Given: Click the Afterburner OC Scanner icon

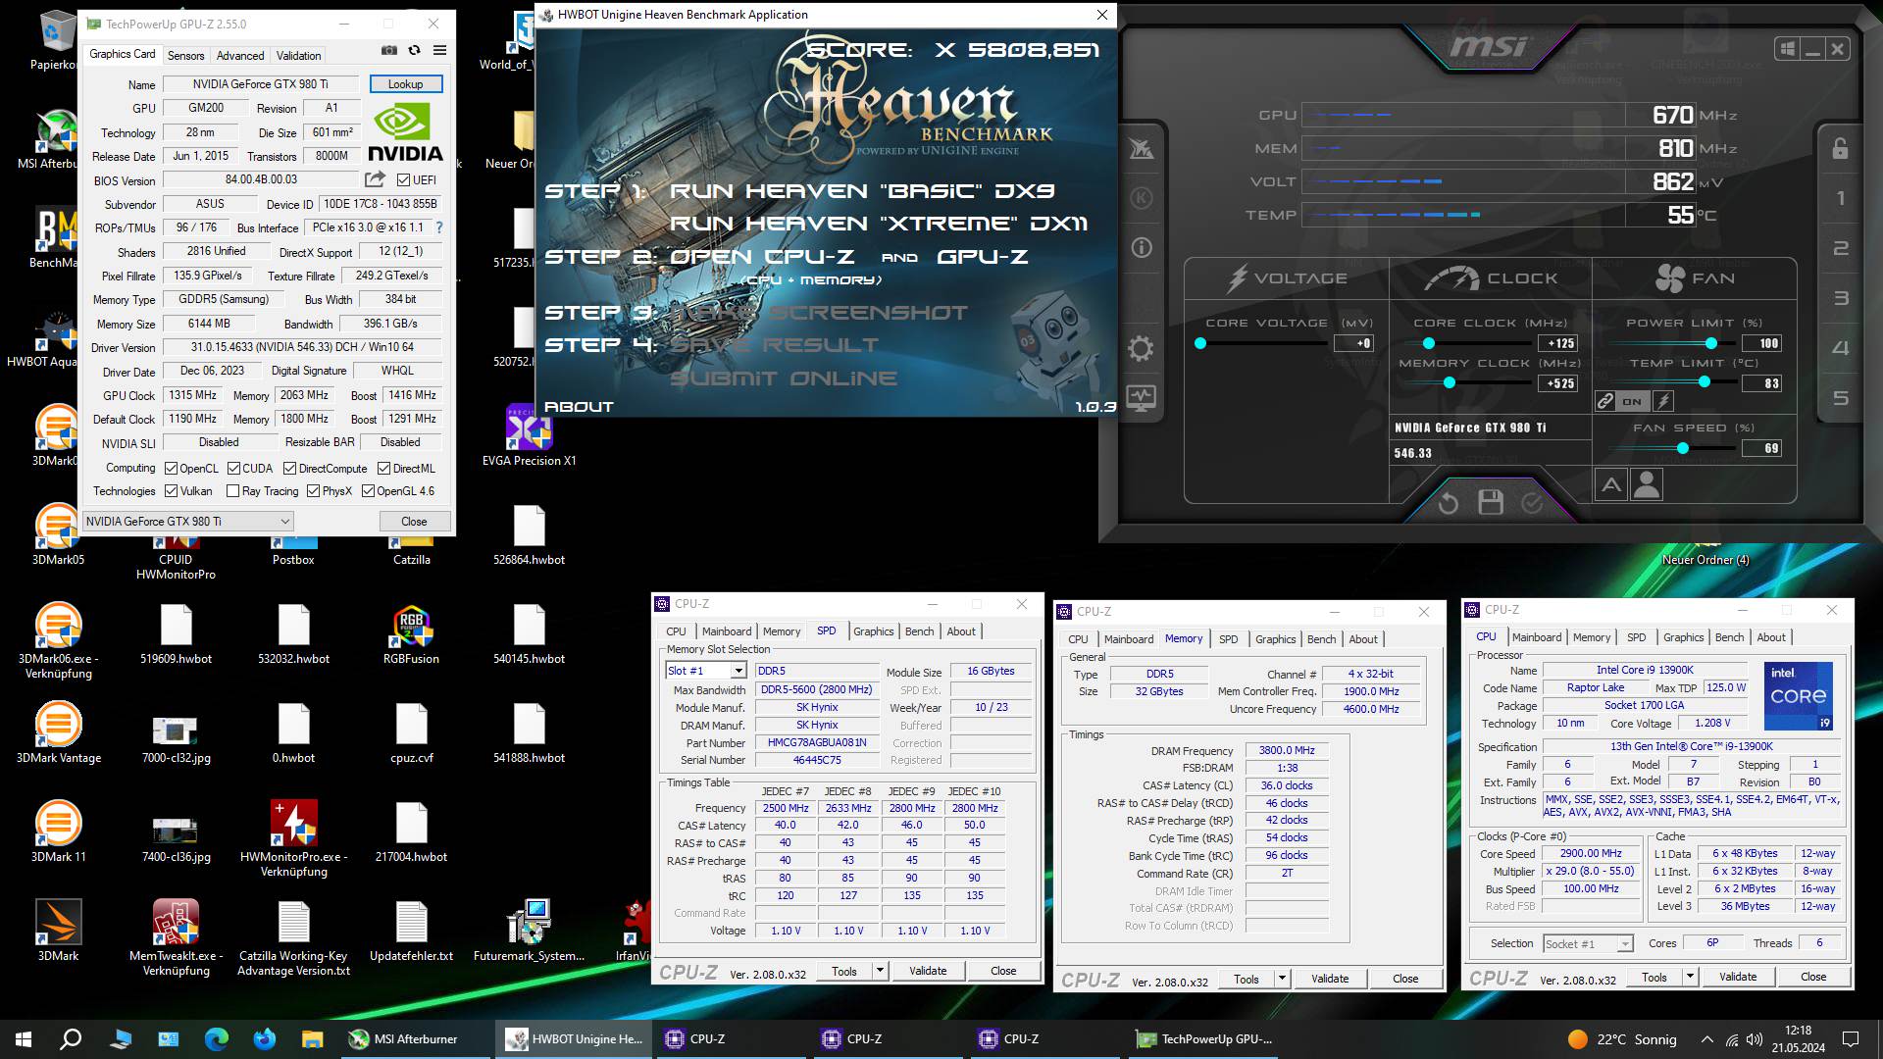Looking at the screenshot, I should (x=1141, y=149).
